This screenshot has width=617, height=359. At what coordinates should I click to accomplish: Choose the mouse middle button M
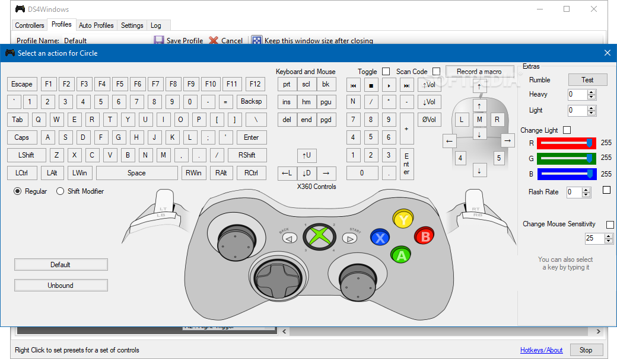click(479, 120)
